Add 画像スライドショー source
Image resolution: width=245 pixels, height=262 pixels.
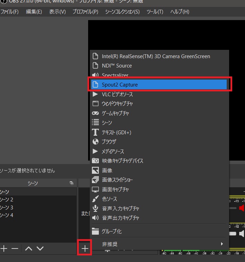(x=159, y=180)
